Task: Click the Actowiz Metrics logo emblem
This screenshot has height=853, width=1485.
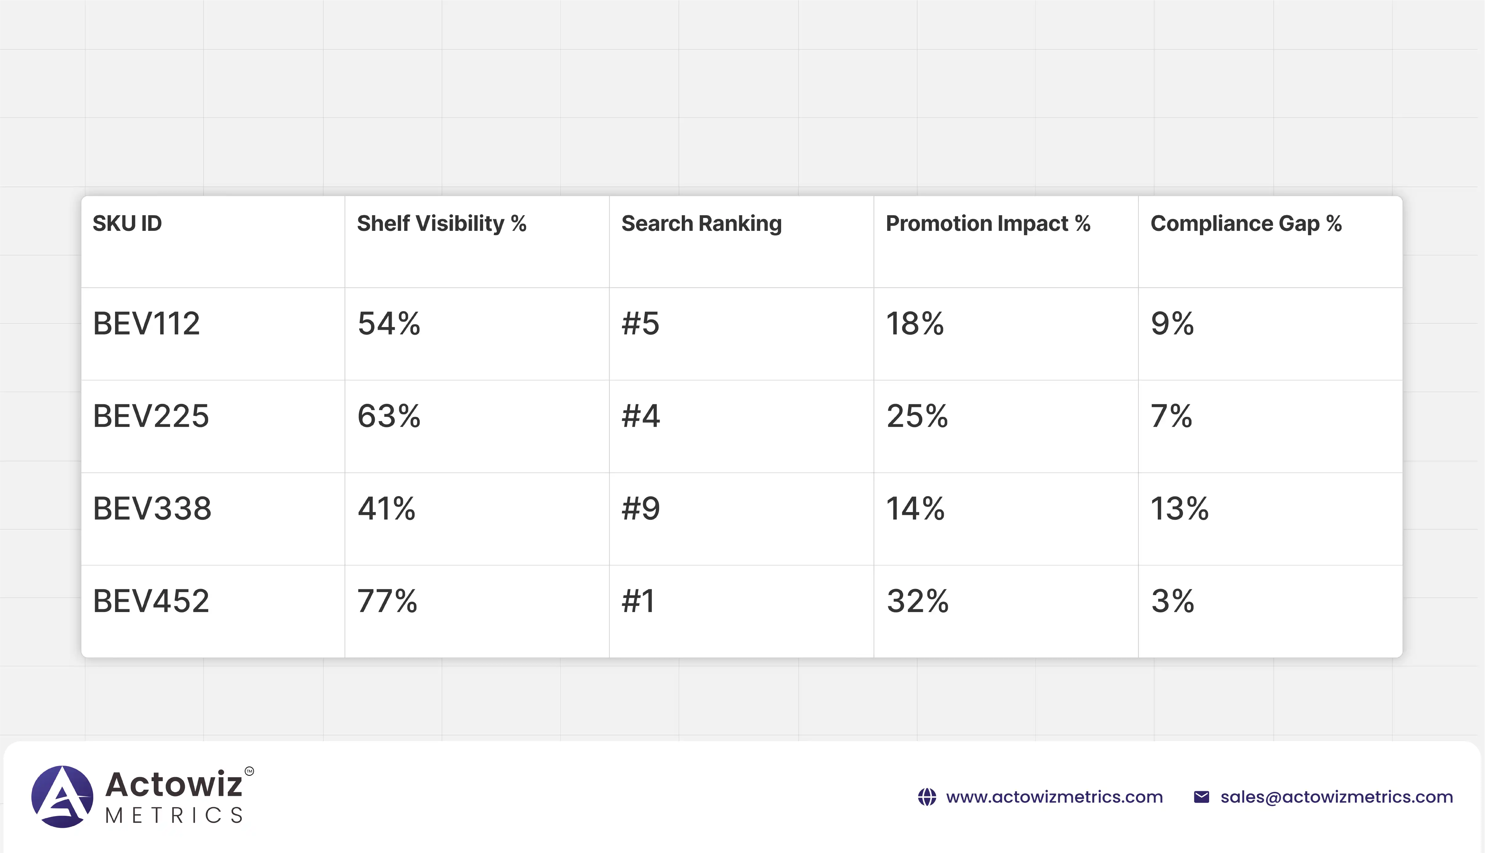Action: [62, 796]
